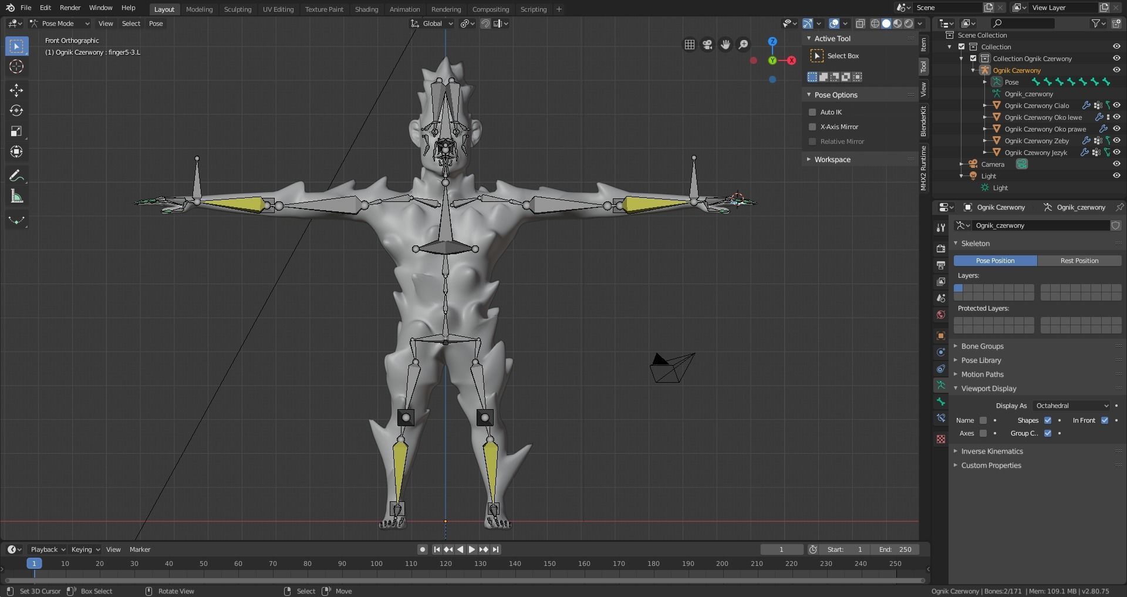Select the Scale tool
Viewport: 1127px width, 597px height.
16,131
